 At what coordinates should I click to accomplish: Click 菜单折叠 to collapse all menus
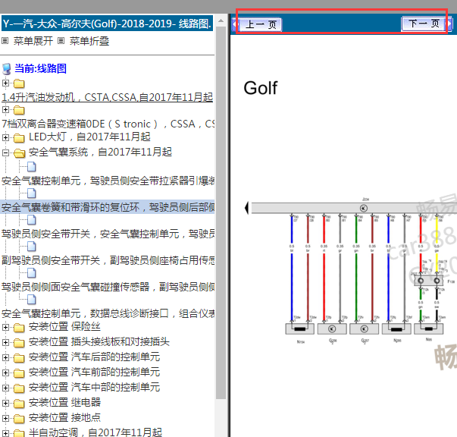coord(89,41)
